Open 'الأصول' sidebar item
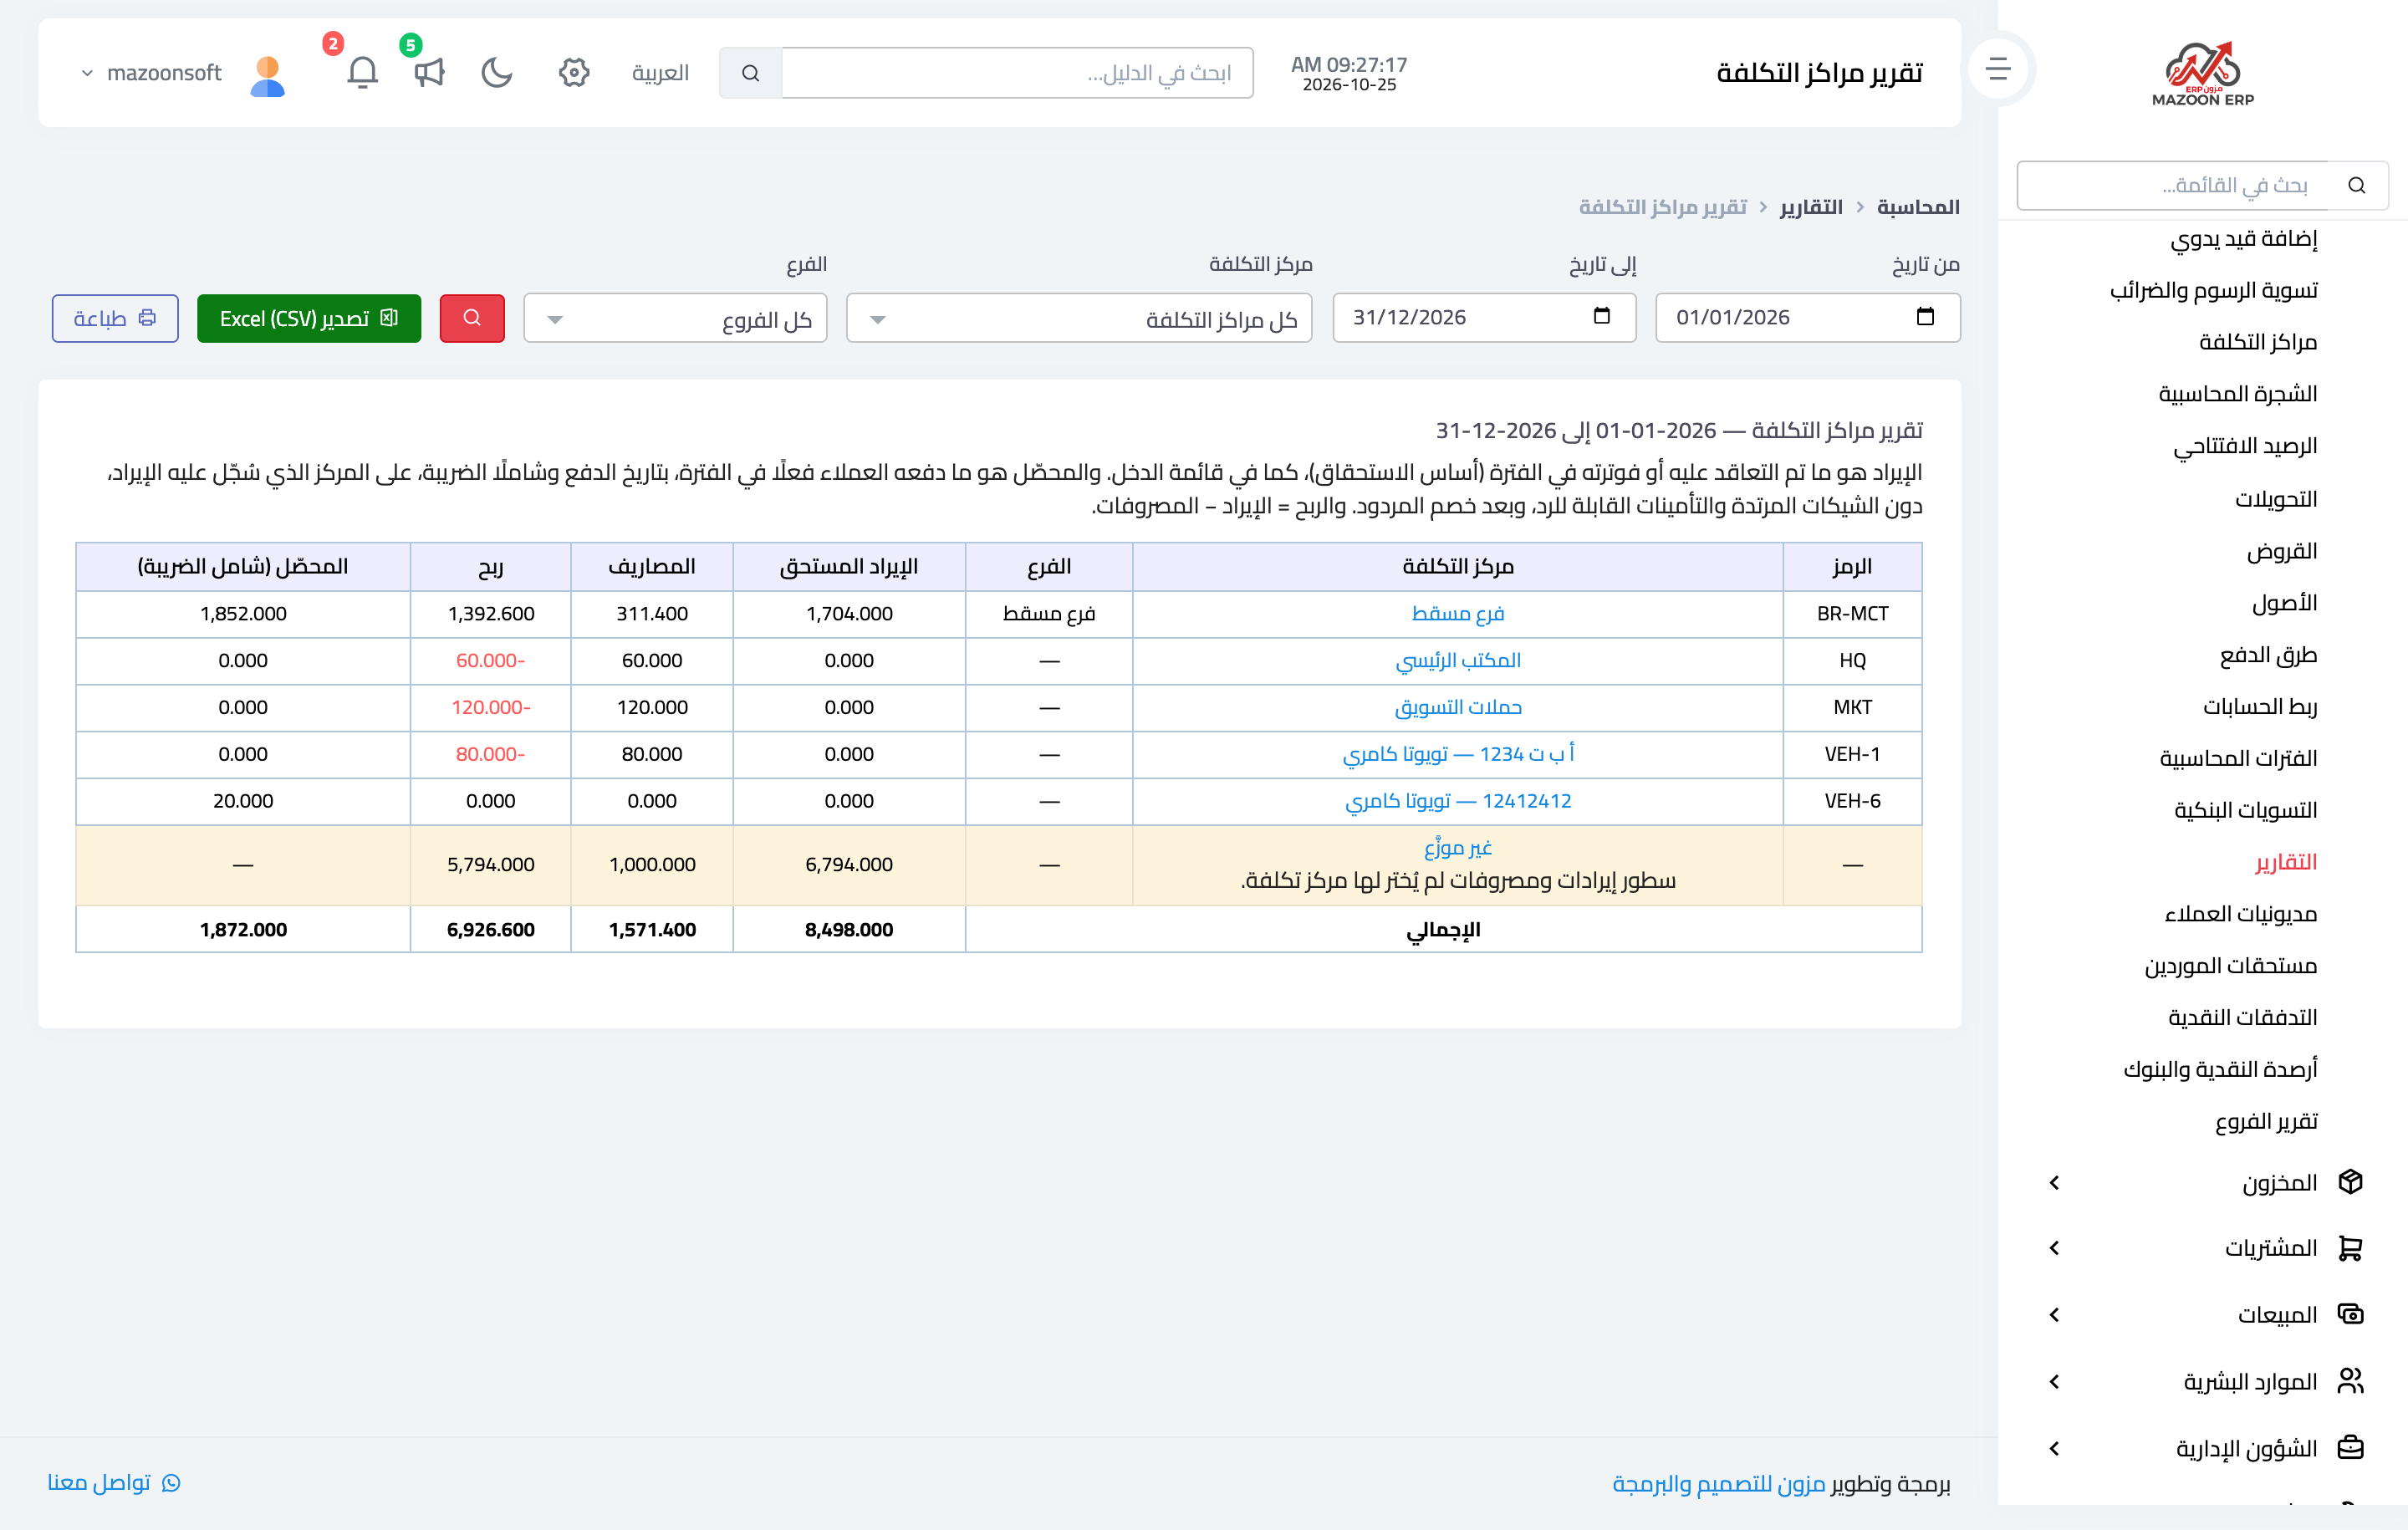This screenshot has height=1530, width=2408. click(x=2284, y=602)
